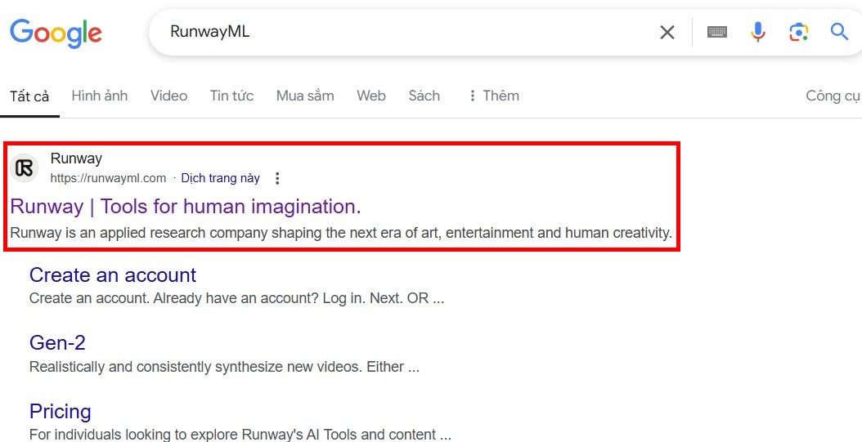Search by image with Google Lens
The height and width of the screenshot is (442, 862).
coord(799,33)
